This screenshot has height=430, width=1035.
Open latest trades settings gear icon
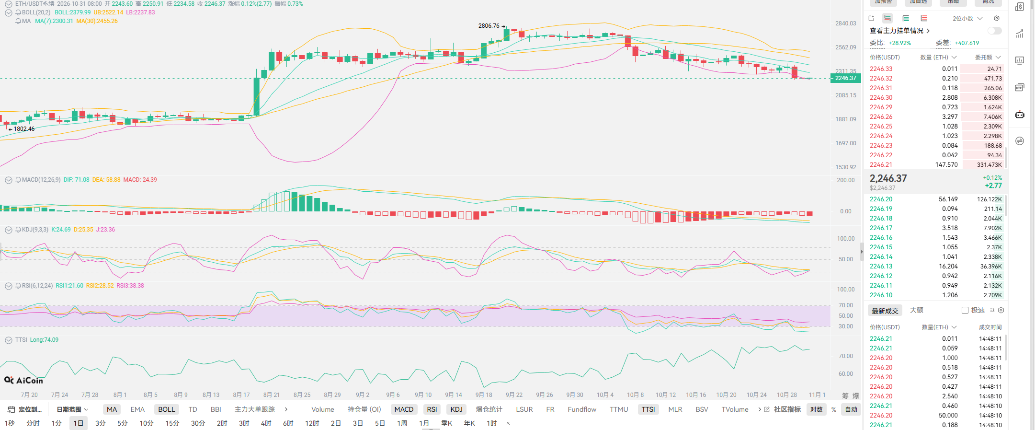(1001, 310)
